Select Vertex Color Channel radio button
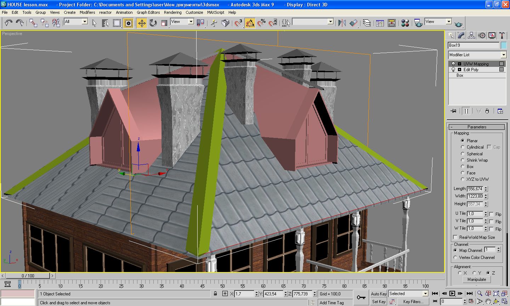Viewport: 510px width, 306px height. tap(455, 257)
